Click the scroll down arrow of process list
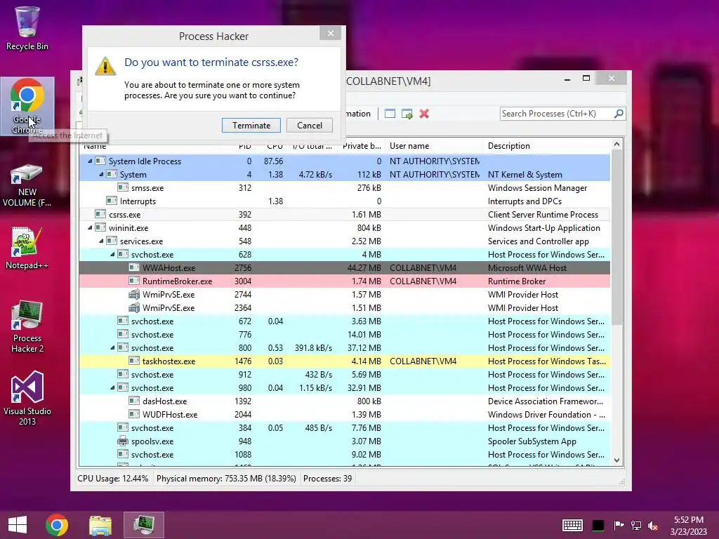This screenshot has height=539, width=719. click(616, 460)
